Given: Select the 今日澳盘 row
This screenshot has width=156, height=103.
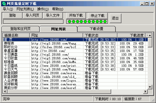Looking at the screenshot, I should click(x=75, y=54).
